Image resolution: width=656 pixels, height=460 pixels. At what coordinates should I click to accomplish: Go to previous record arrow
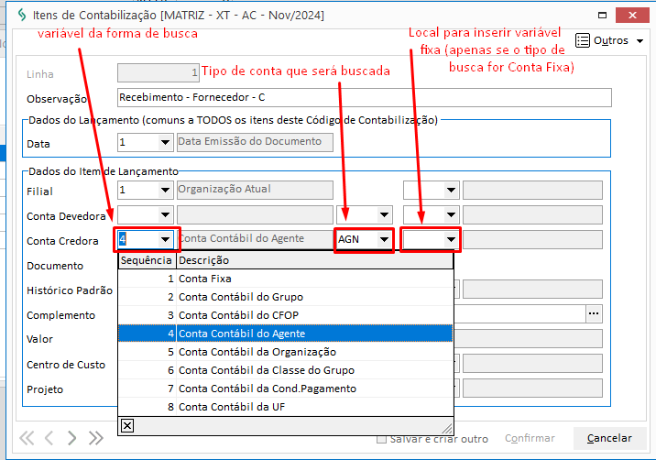tap(49, 438)
